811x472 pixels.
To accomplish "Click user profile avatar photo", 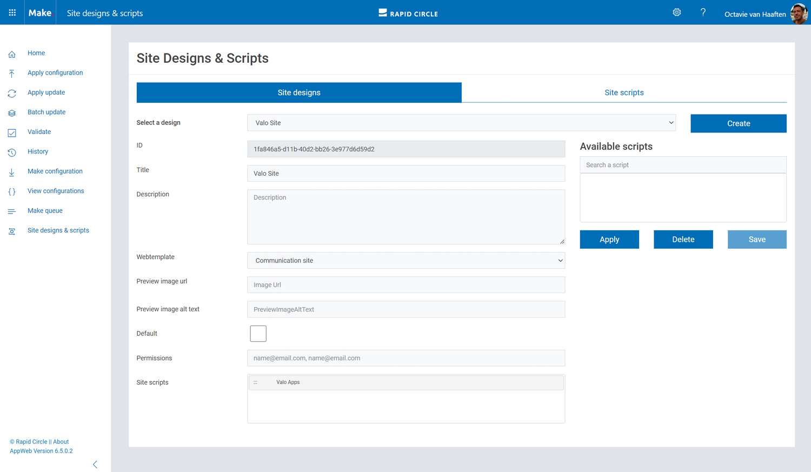I will tap(798, 14).
